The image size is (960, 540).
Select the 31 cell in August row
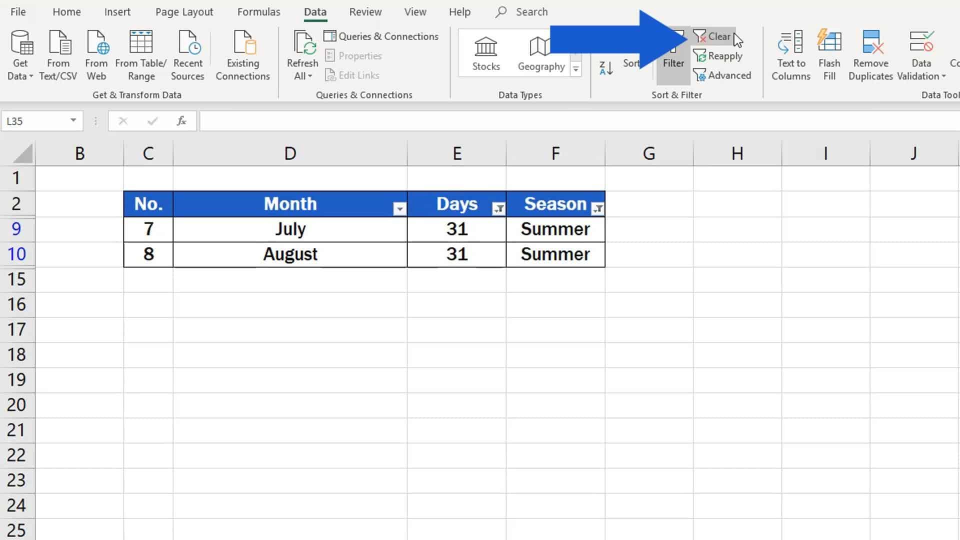point(456,254)
